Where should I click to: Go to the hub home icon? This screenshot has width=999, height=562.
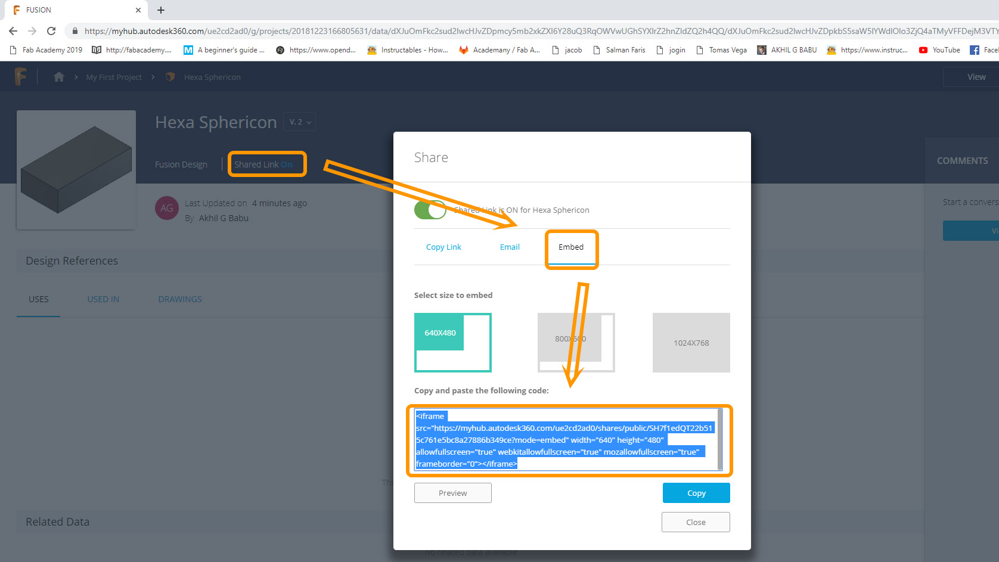pyautogui.click(x=59, y=77)
